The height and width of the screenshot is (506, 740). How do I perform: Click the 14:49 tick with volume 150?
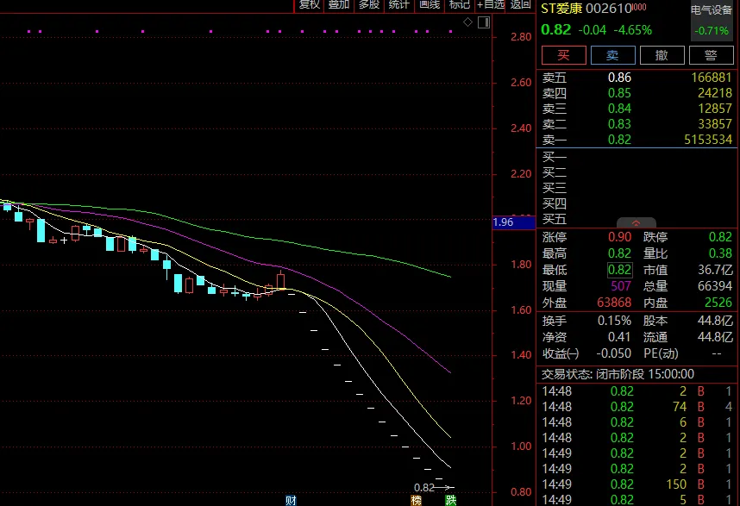pyautogui.click(x=637, y=484)
